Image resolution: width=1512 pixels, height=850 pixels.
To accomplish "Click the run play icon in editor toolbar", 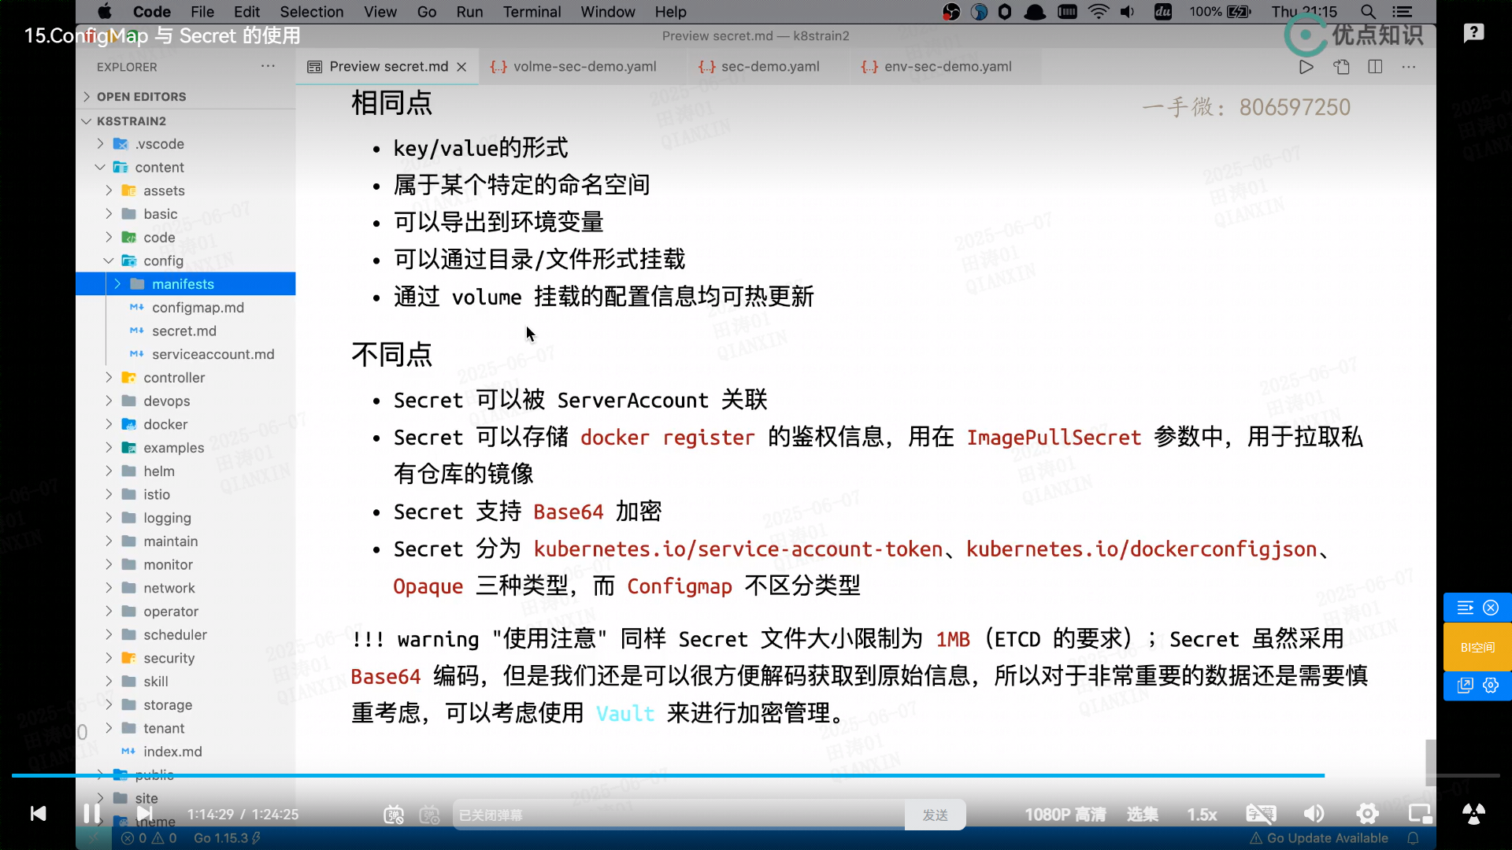I will (x=1306, y=67).
